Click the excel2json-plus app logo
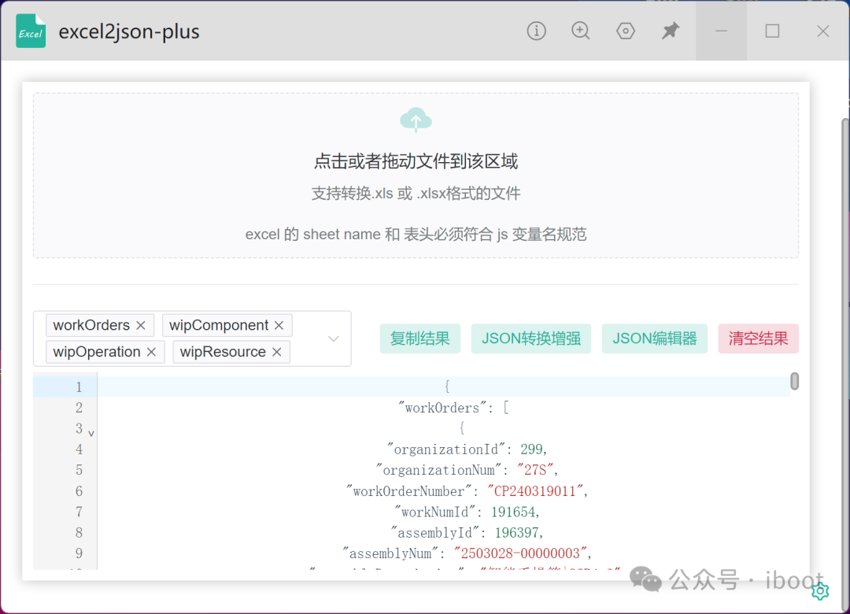This screenshot has height=614, width=850. tap(31, 31)
